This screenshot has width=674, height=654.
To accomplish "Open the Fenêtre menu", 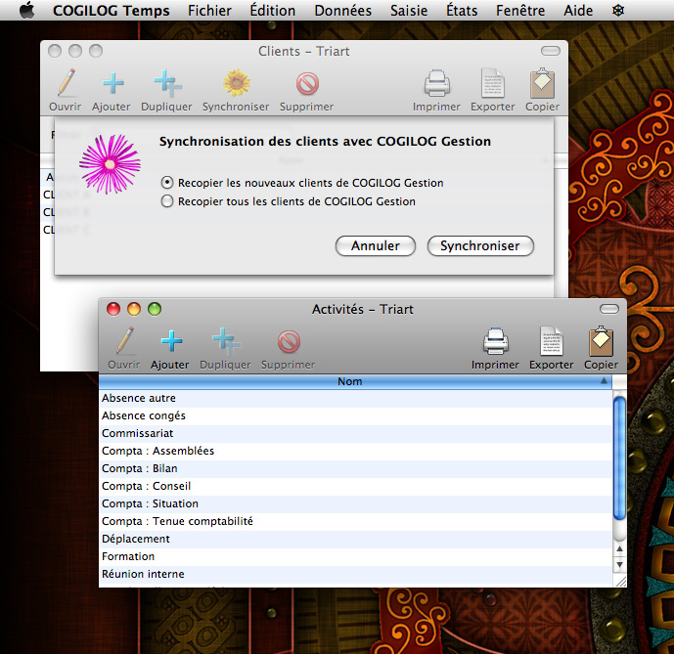I will pyautogui.click(x=520, y=11).
